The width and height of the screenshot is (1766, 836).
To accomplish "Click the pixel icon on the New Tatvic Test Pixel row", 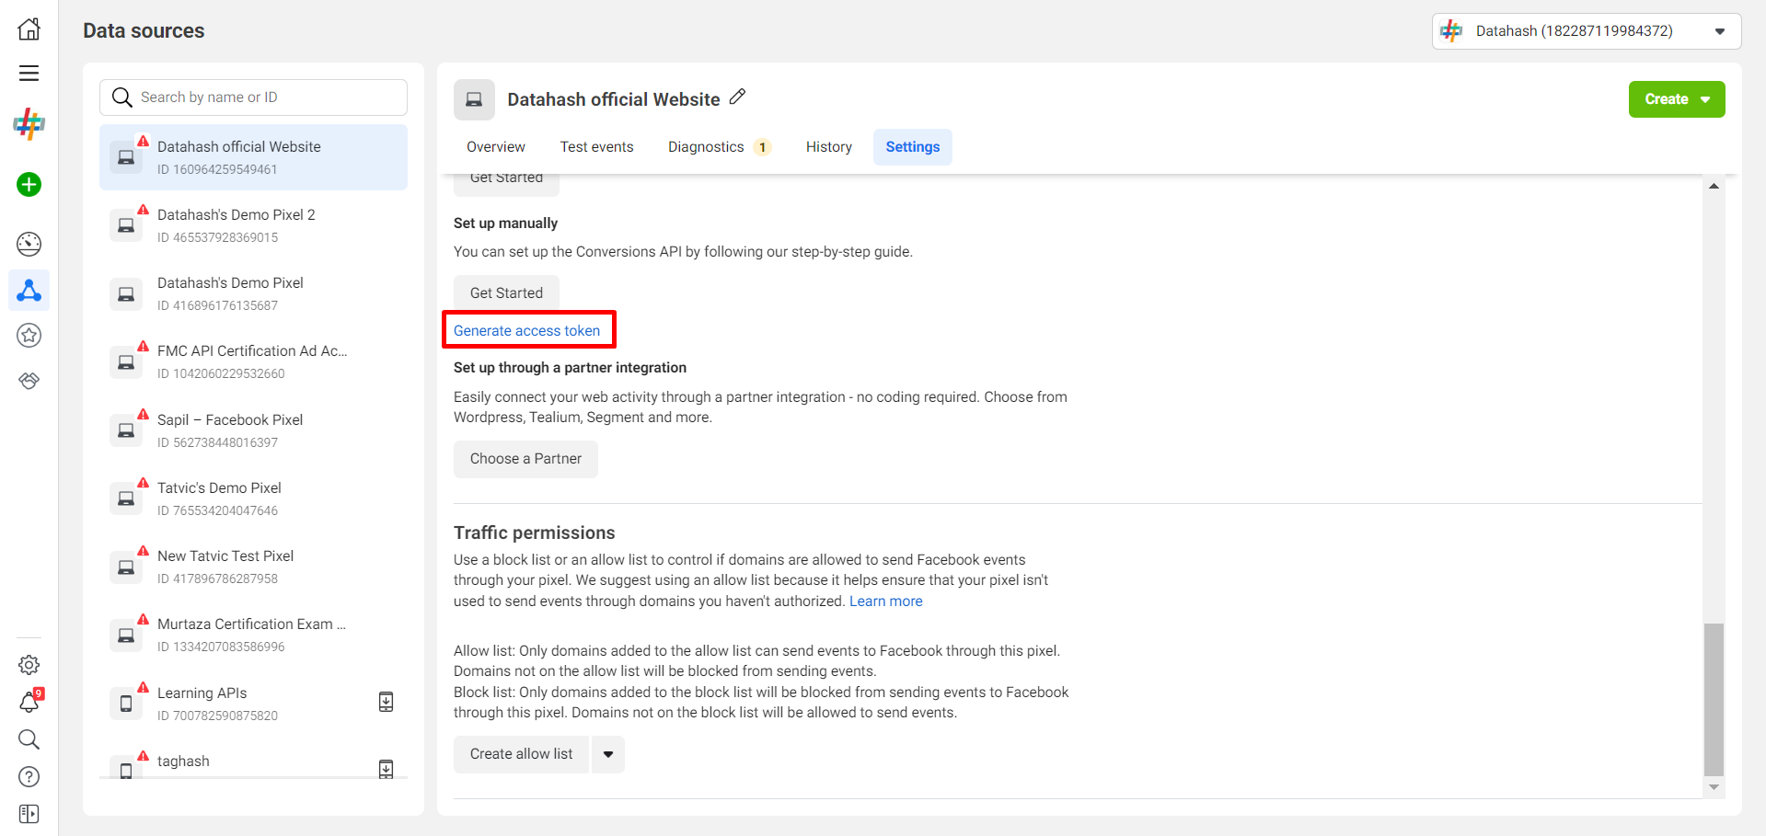I will tap(126, 567).
